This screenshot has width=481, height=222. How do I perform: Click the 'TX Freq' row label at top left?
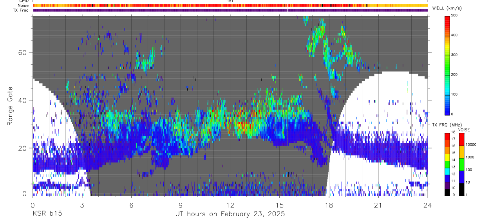point(21,10)
